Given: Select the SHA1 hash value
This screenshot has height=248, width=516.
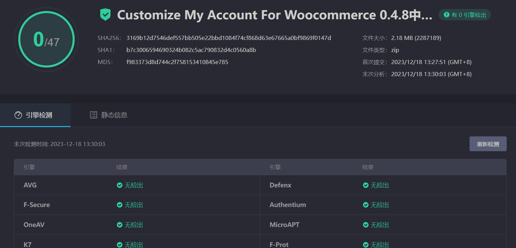Looking at the screenshot, I should point(191,50).
